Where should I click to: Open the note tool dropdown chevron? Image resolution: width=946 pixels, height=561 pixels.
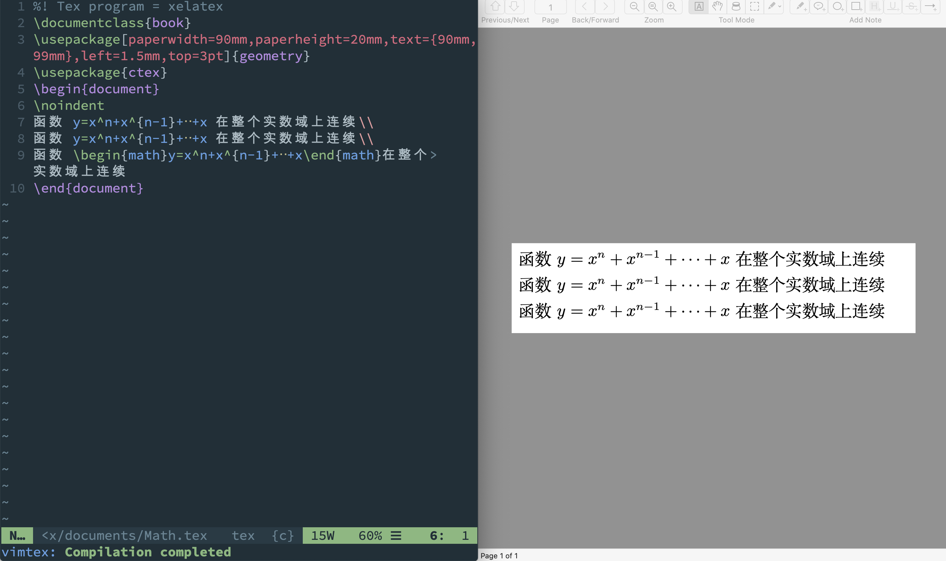point(779,6)
